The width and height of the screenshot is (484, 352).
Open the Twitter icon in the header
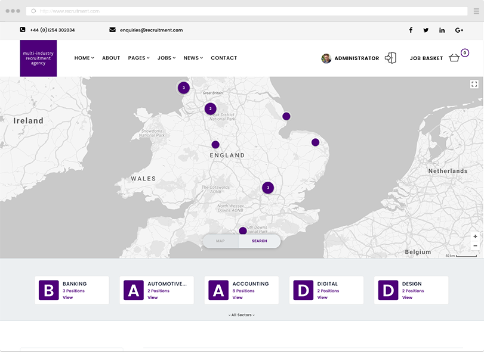[x=426, y=30]
